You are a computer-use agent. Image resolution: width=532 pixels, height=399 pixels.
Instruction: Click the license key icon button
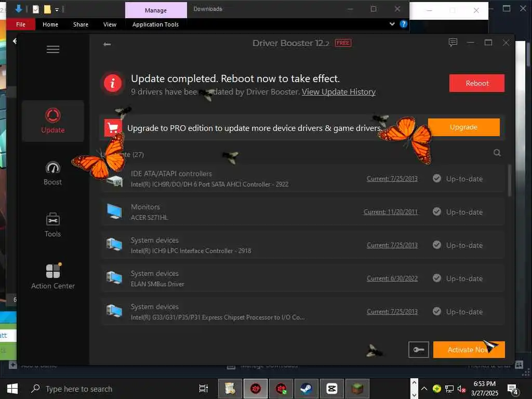click(419, 350)
